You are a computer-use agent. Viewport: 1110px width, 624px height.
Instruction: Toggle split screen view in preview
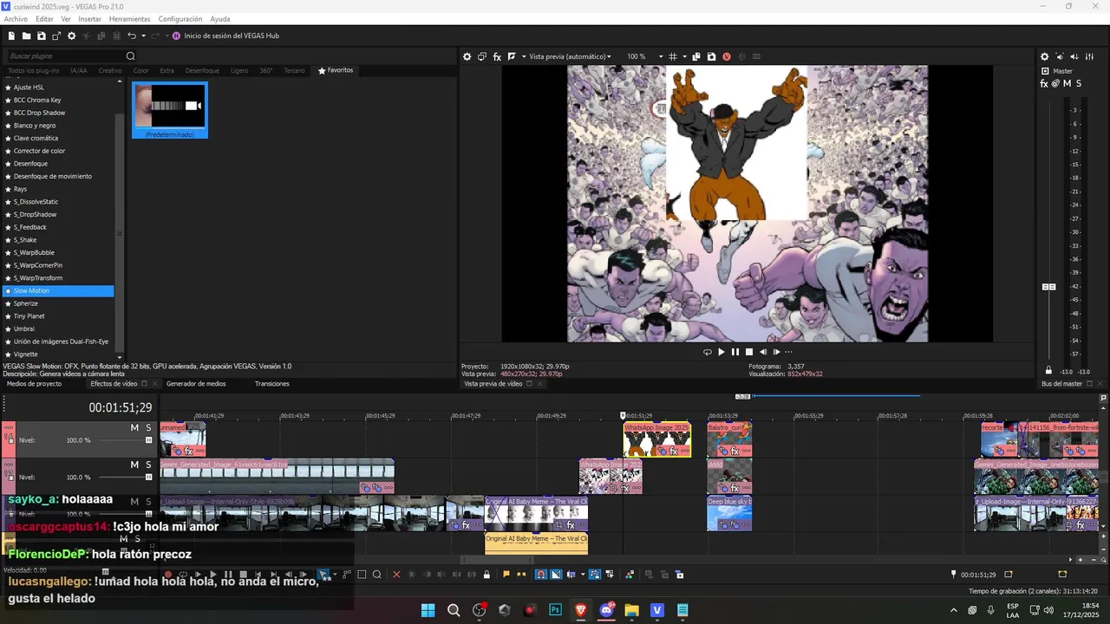point(512,56)
